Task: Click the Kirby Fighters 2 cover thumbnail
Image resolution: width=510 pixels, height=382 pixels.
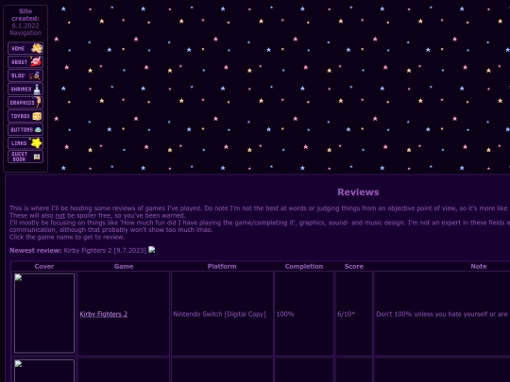Action: 44,313
